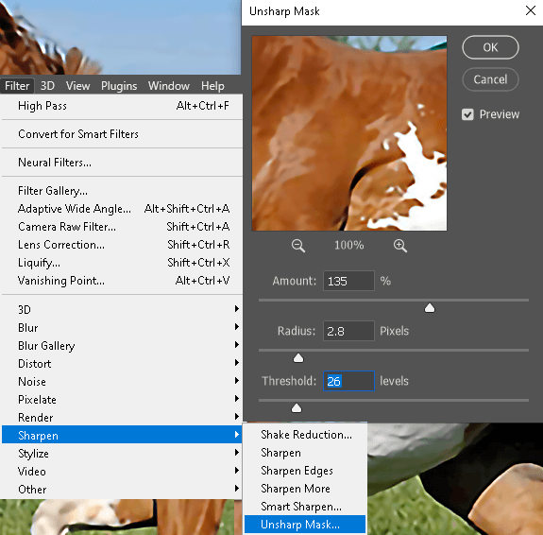Expand the Distort submenu
This screenshot has height=535, width=543.
[122, 363]
